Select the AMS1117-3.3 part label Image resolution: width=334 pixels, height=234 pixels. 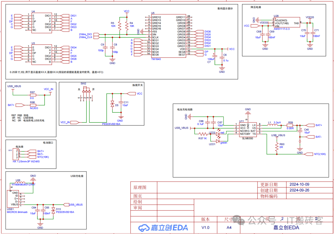tap(281, 29)
